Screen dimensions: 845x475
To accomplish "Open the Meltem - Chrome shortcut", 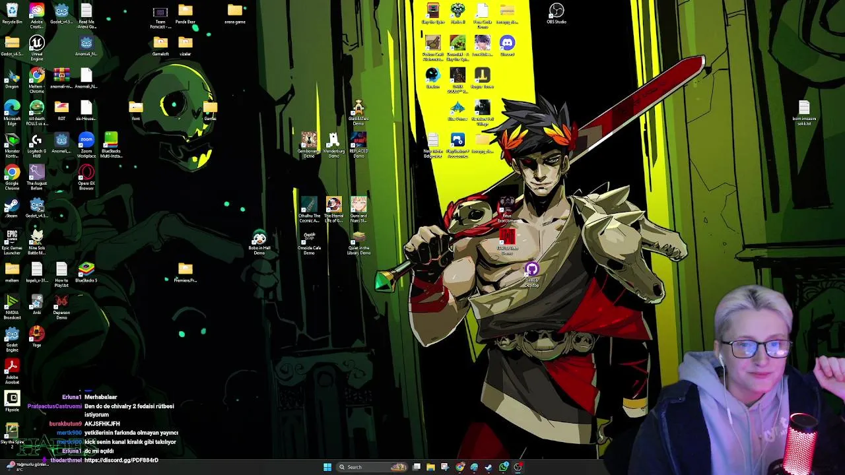I will tap(37, 80).
